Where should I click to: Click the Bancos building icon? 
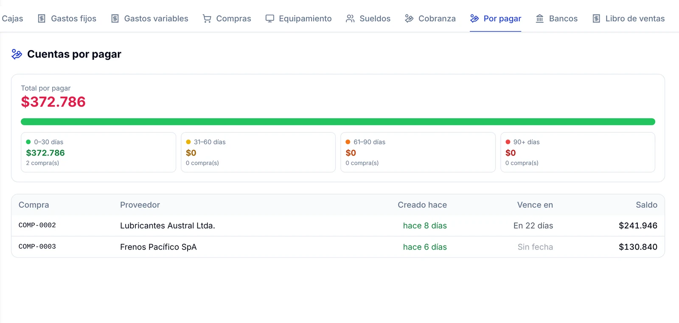coord(540,19)
